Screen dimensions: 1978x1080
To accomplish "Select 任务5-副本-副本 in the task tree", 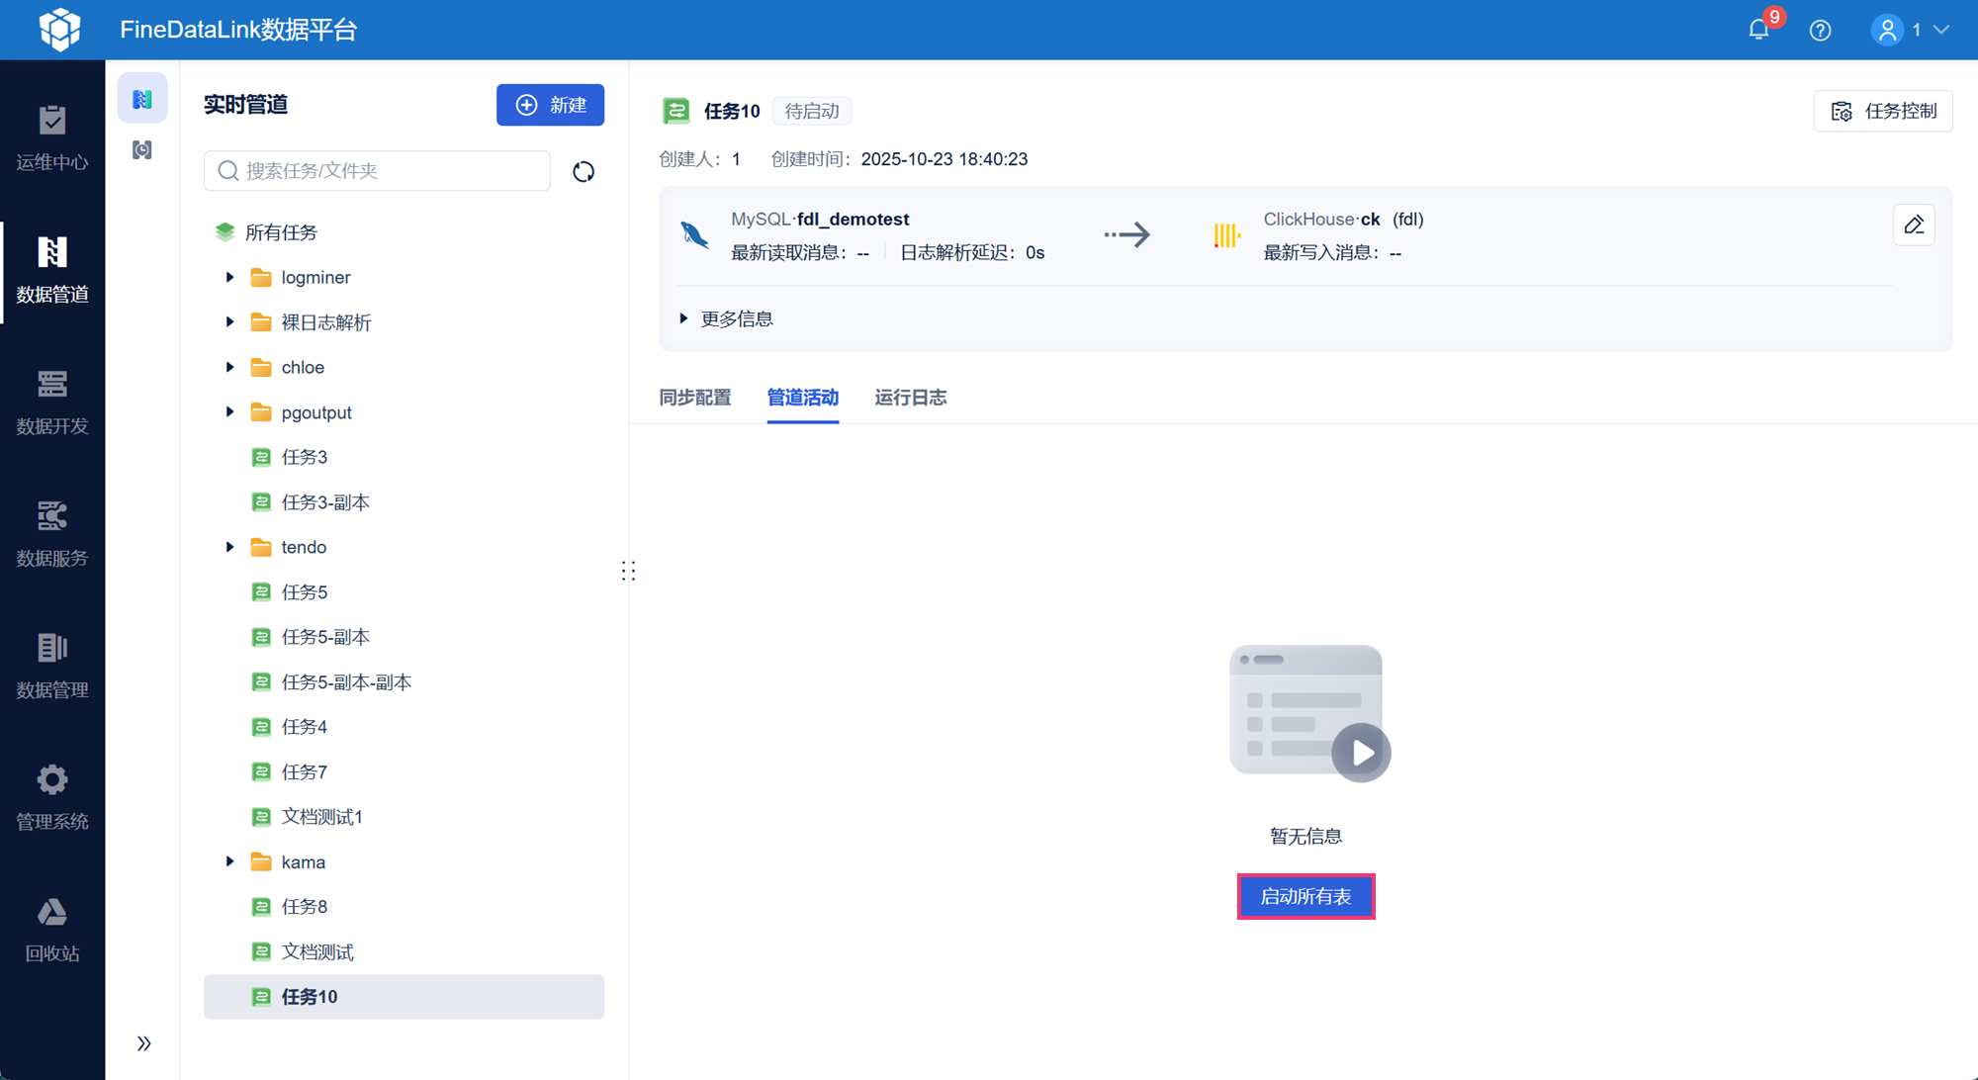I will point(346,682).
